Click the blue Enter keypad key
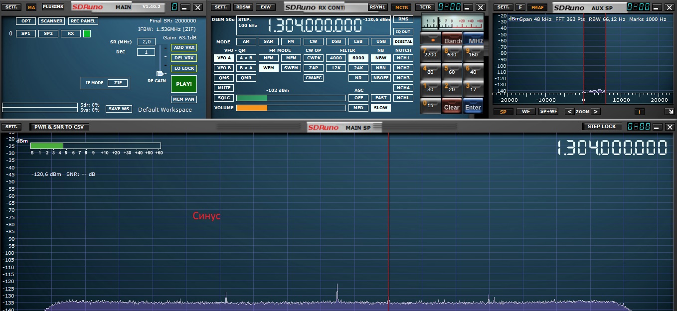Screen dimensions: 677x311 tap(473, 106)
